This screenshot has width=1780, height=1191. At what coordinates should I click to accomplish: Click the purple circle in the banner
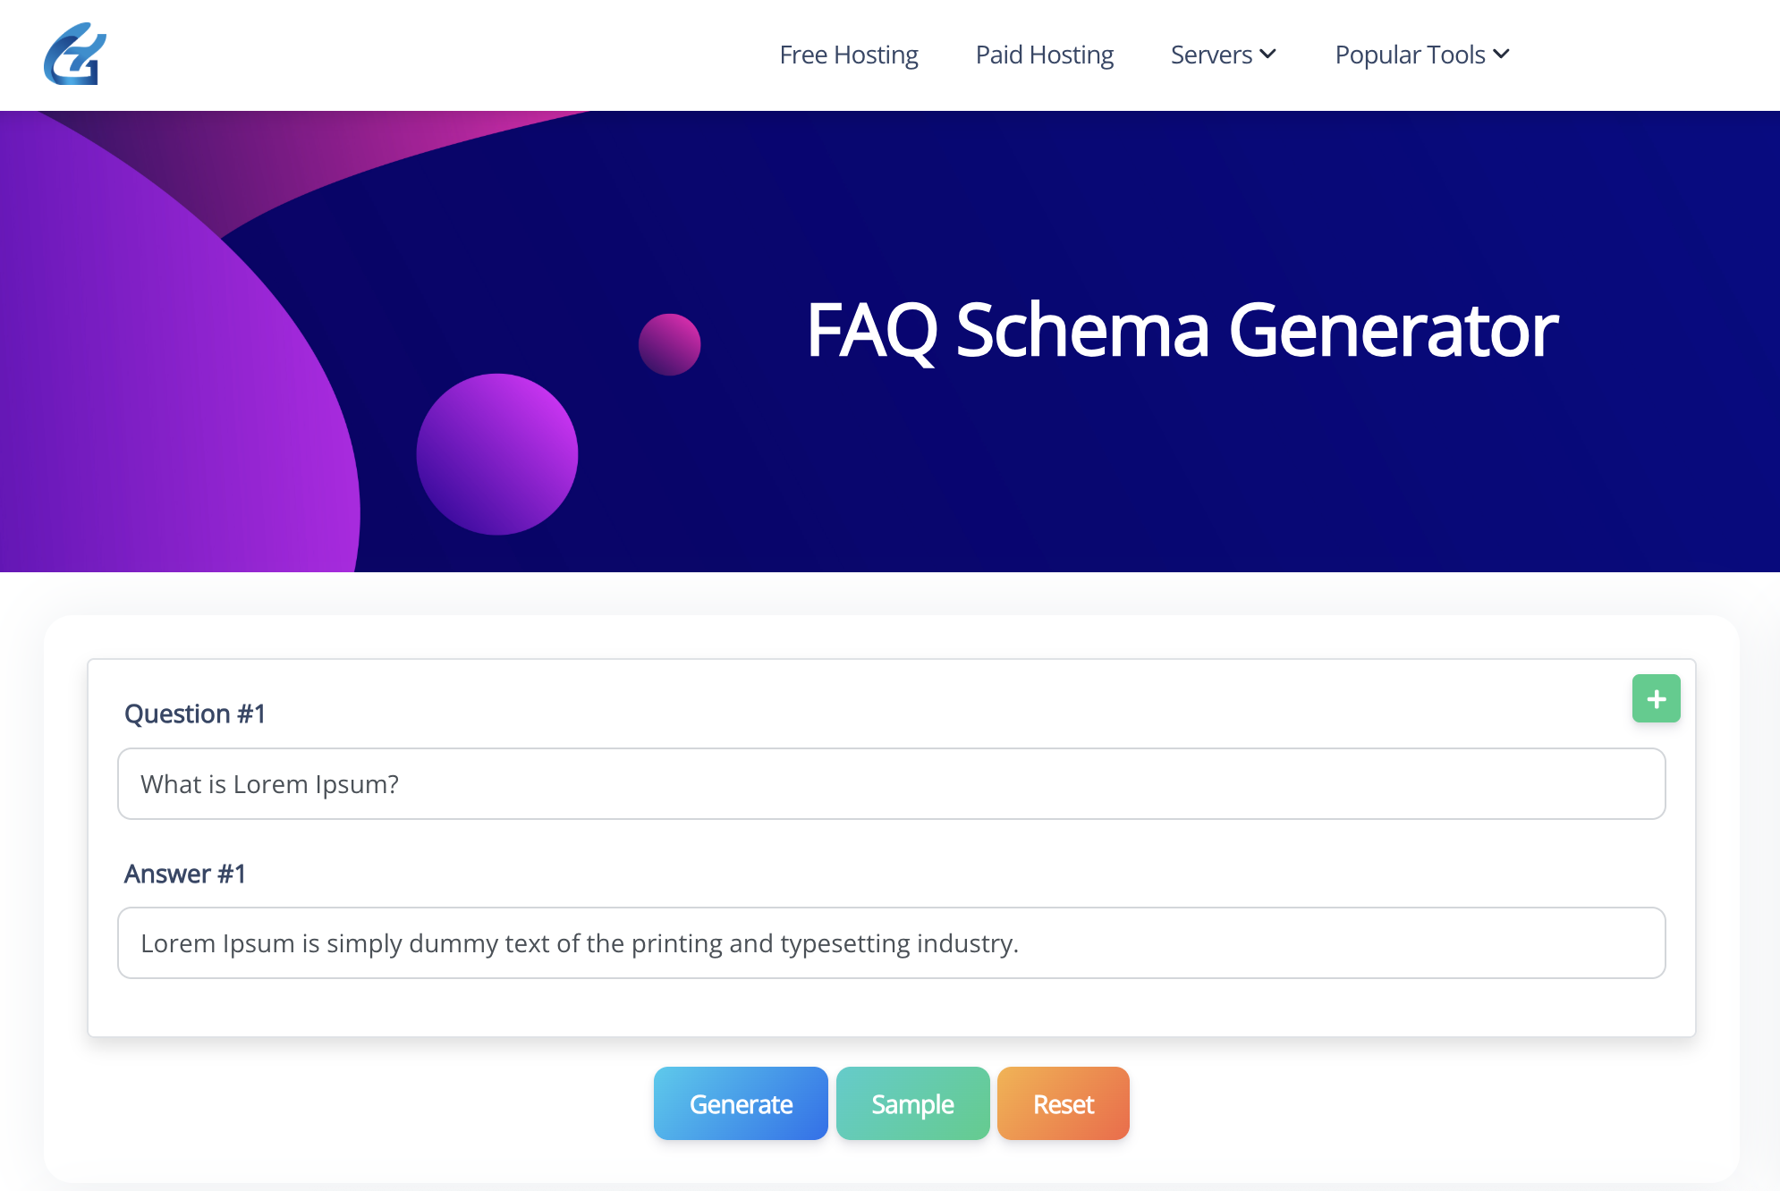tap(497, 454)
